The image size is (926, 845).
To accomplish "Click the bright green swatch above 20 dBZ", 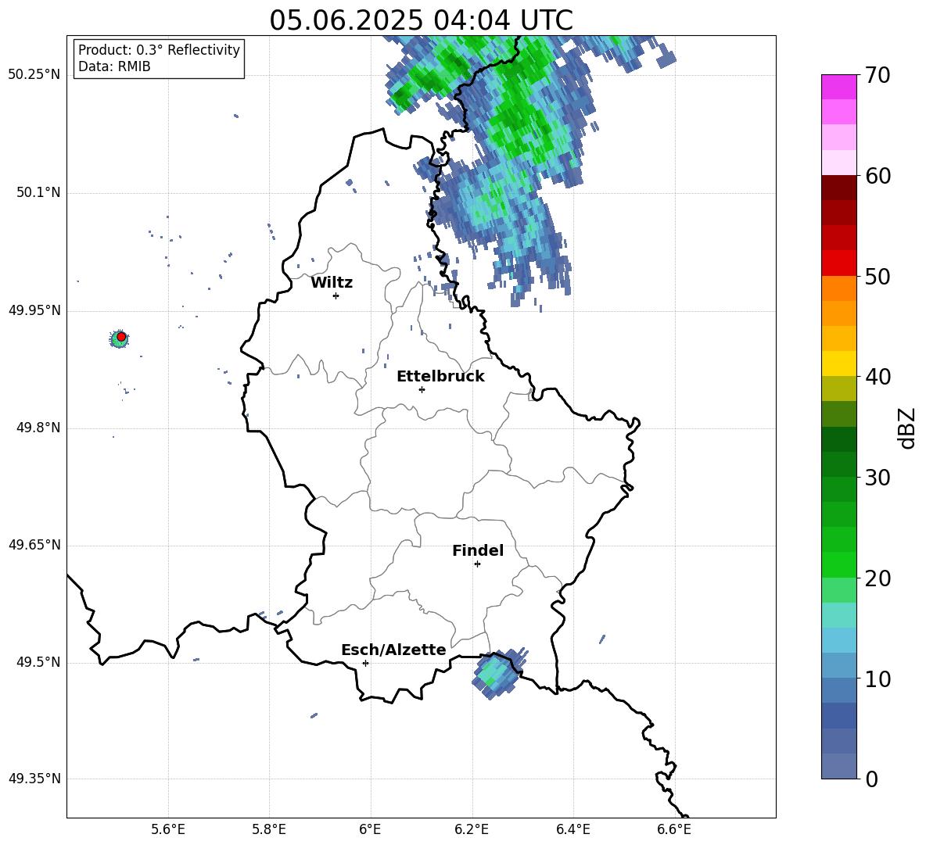I will click(x=839, y=564).
